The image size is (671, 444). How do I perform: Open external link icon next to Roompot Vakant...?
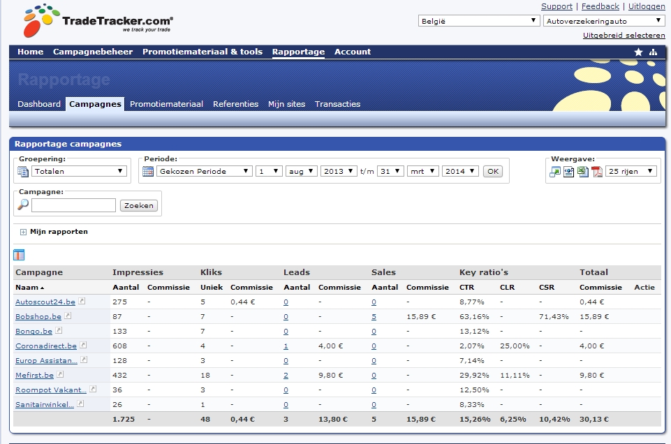pyautogui.click(x=93, y=389)
